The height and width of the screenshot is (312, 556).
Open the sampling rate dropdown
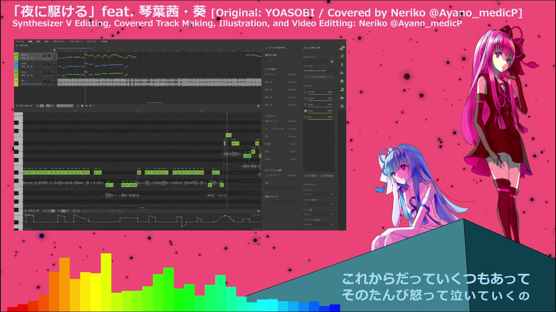click(x=319, y=224)
